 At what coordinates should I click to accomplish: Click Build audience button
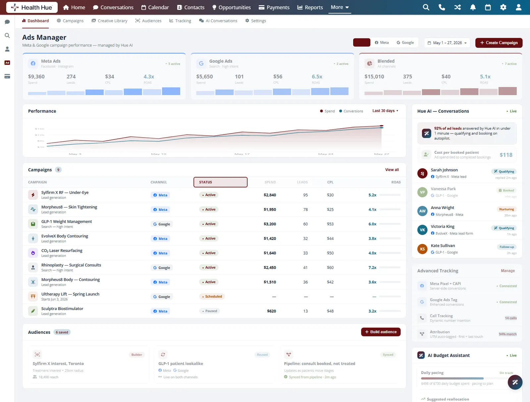(x=381, y=332)
